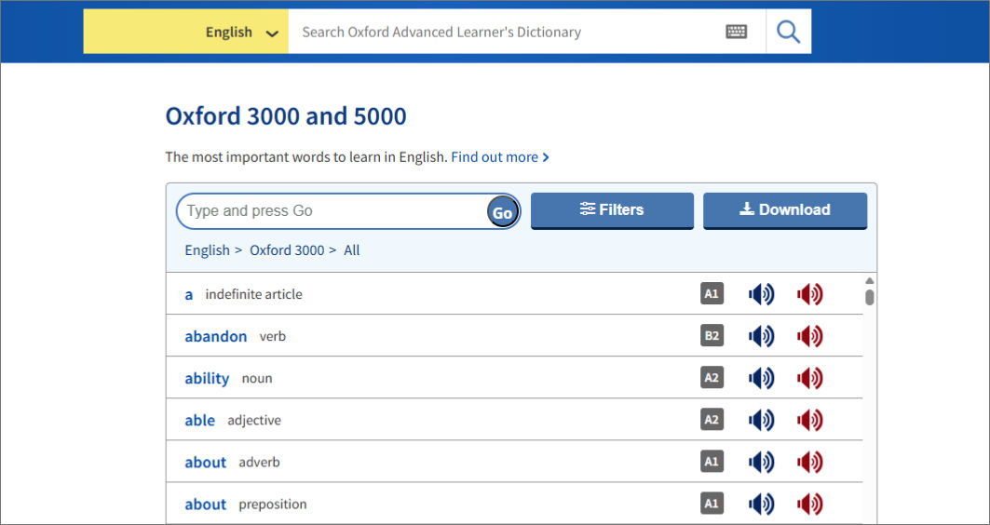Click the 'noun' label beside ability
Viewport: 990px width, 525px height.
point(257,379)
